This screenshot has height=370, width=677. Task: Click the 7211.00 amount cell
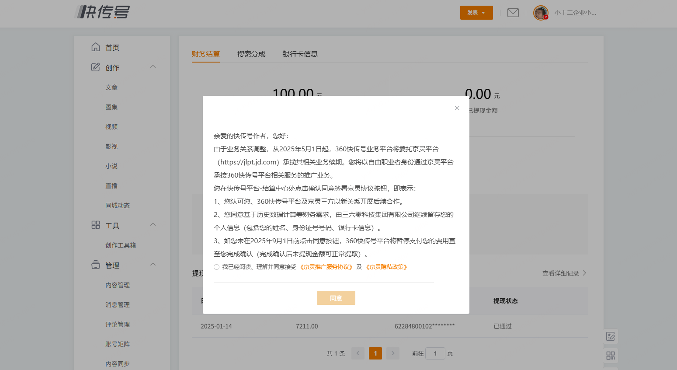tap(307, 326)
